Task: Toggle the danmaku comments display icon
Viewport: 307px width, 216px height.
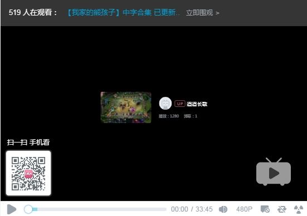Action: pos(265,209)
